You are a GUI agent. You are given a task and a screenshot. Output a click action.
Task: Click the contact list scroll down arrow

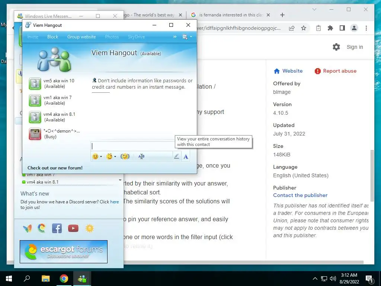[120, 180]
